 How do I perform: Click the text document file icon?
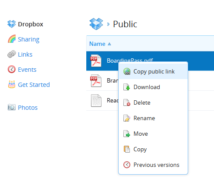click(x=96, y=100)
